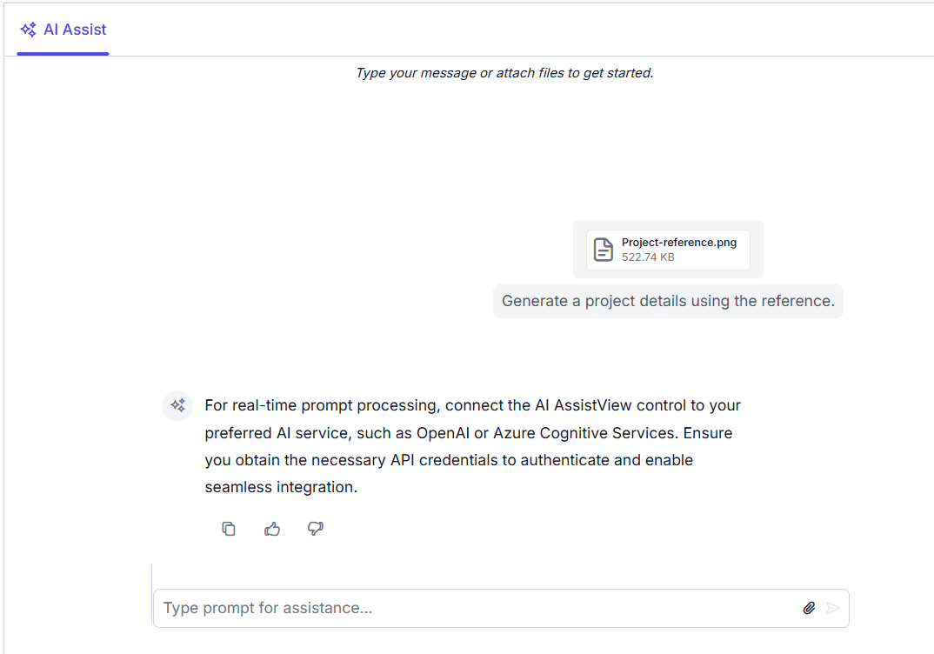Click the 522.74 KB file size label
Viewport: 934px width, 654px height.
[648, 257]
